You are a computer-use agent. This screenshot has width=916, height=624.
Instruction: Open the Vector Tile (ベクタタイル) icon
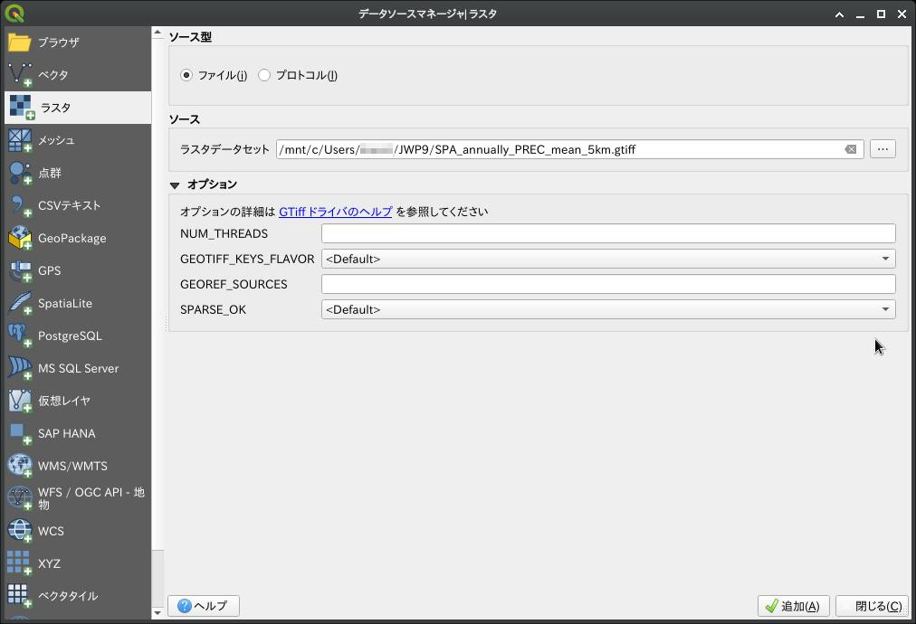point(20,596)
